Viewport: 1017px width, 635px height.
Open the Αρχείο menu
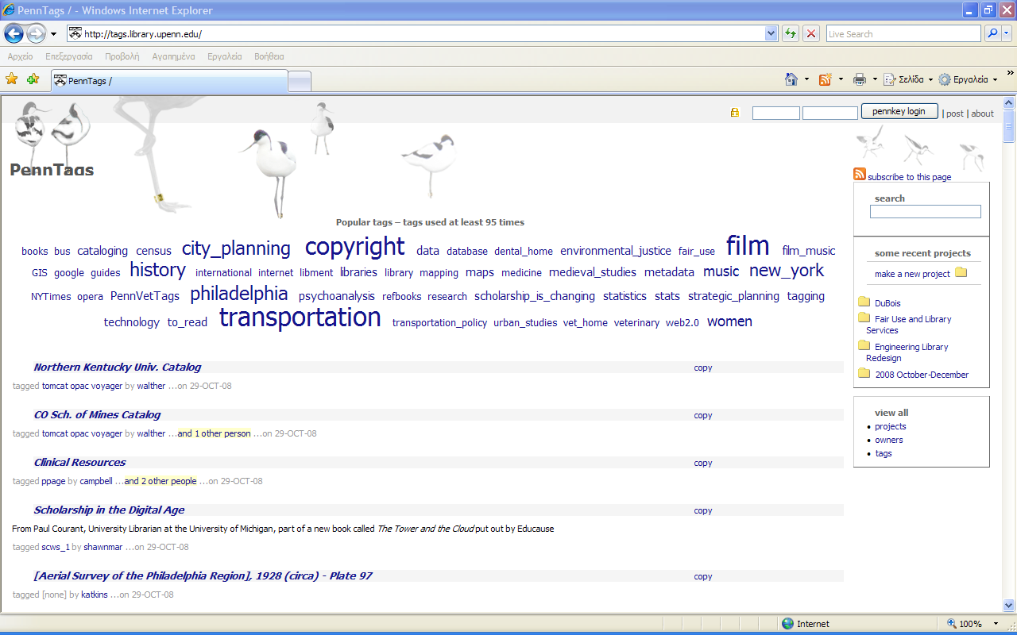[20, 56]
